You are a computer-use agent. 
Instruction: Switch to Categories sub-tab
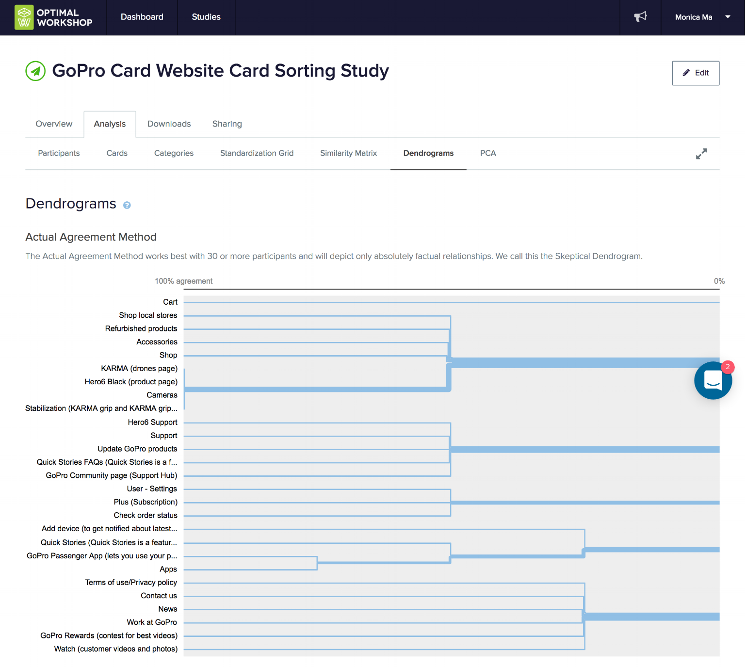pyautogui.click(x=174, y=153)
